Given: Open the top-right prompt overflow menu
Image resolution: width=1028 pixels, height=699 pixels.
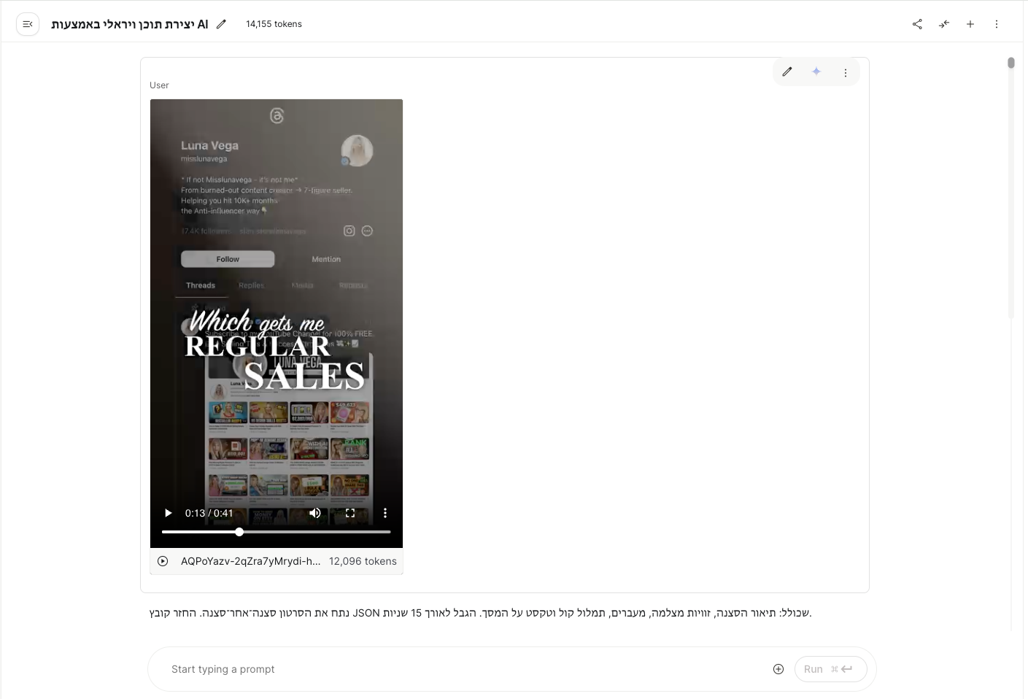Looking at the screenshot, I should click(x=997, y=24).
